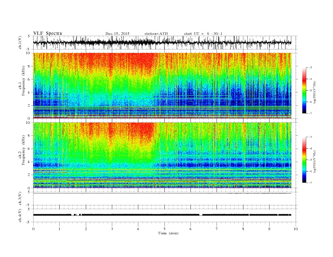Click the "1" tick on the time axis
This screenshot has height=257, width=333.
(x=59, y=229)
